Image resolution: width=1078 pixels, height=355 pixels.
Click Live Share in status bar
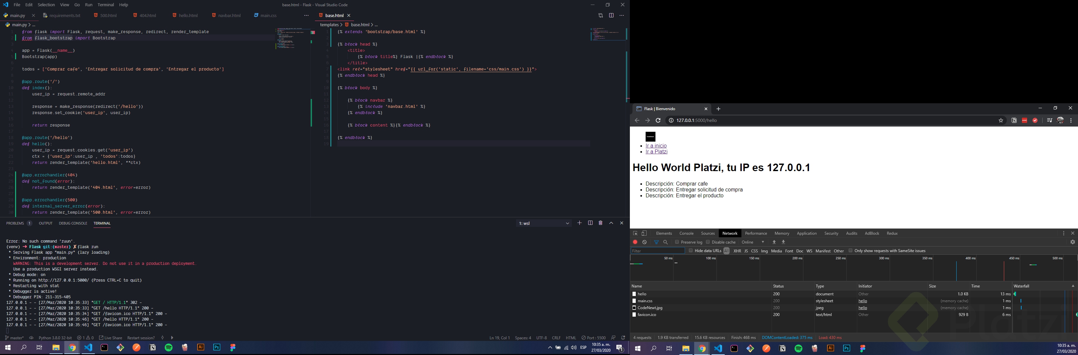click(111, 338)
